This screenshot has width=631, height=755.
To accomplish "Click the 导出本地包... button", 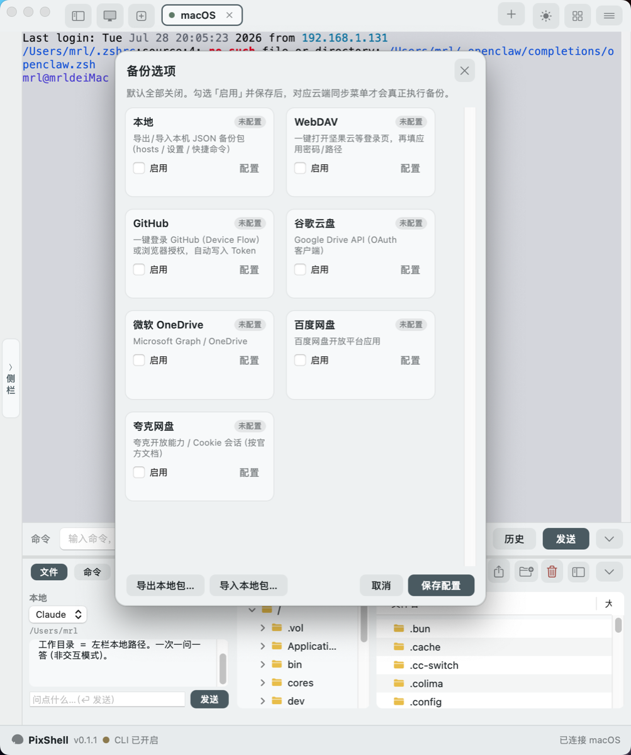I will pos(165,585).
